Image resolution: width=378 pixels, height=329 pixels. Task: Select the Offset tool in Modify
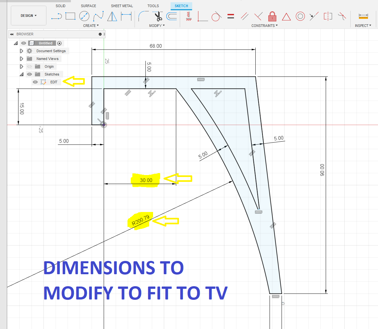pos(172,16)
